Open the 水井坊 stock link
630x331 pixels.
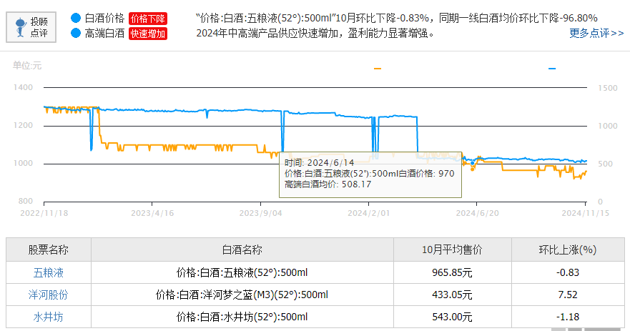pos(48,317)
